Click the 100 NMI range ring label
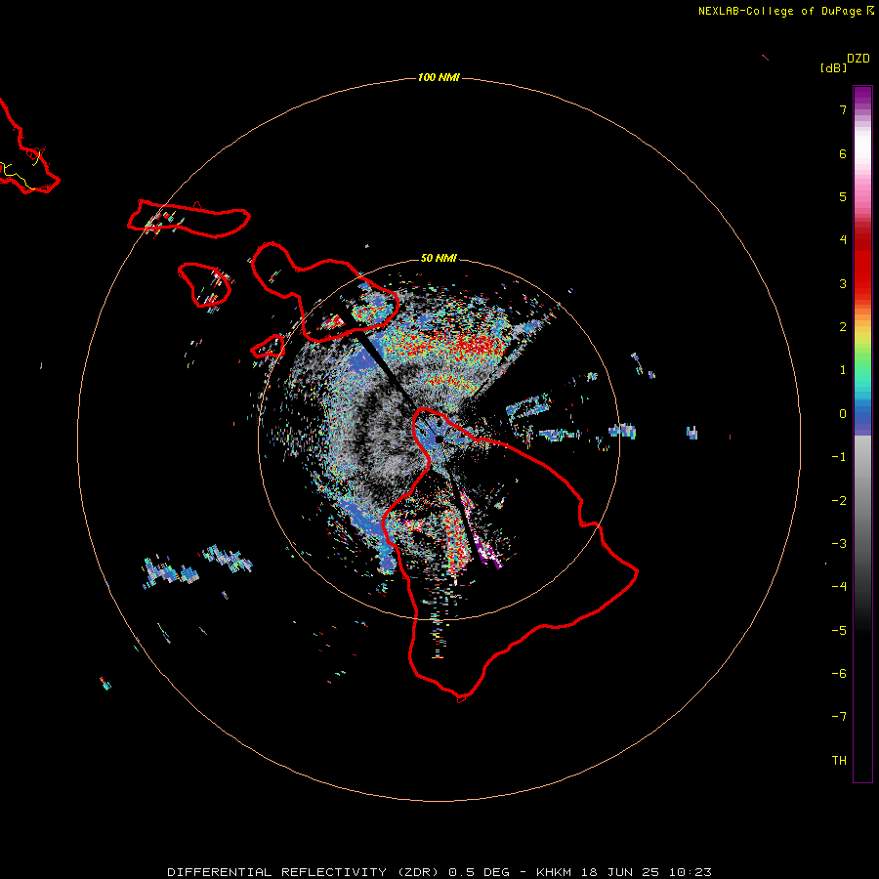879x879 pixels. coord(439,77)
